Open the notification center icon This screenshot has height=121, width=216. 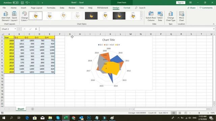tap(211, 118)
